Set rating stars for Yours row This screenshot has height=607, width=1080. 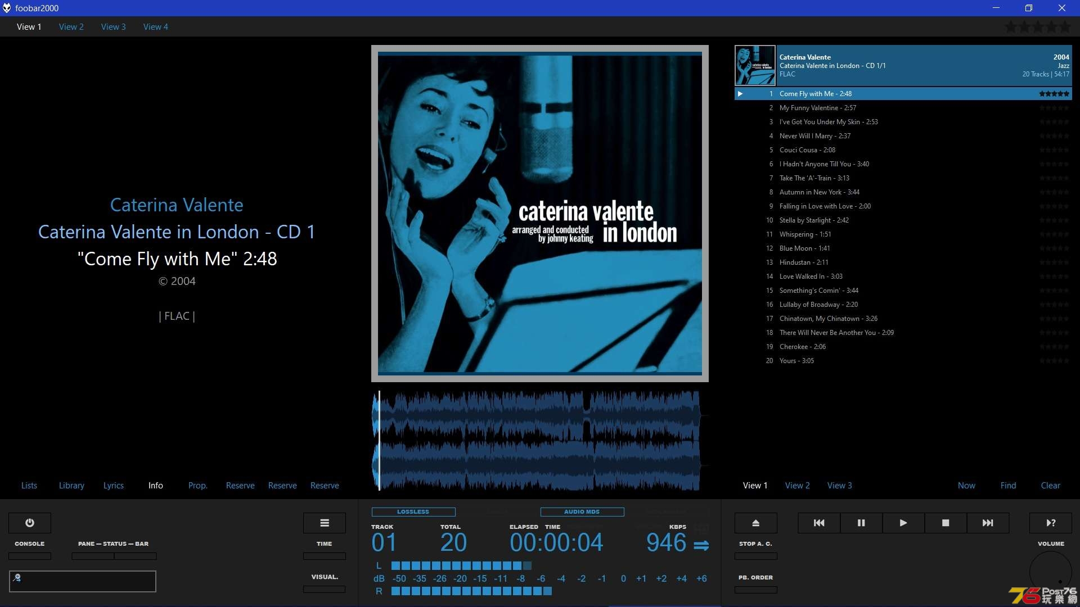tap(1054, 361)
